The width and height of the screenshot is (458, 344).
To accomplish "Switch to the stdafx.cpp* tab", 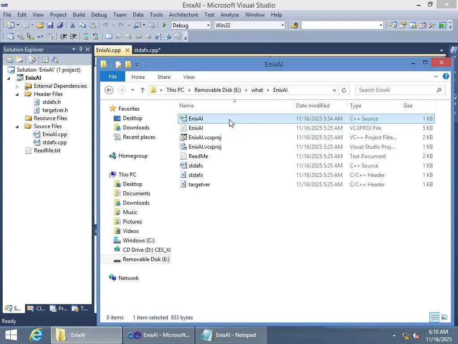I will pyautogui.click(x=147, y=50).
